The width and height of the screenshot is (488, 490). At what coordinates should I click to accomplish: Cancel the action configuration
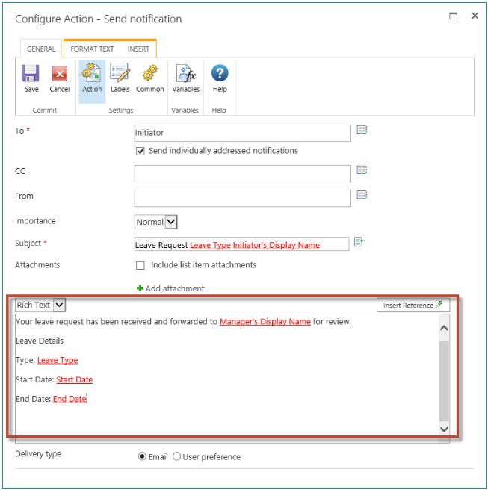(x=59, y=78)
